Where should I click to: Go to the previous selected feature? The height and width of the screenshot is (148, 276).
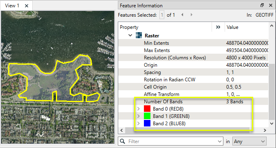[182, 15]
